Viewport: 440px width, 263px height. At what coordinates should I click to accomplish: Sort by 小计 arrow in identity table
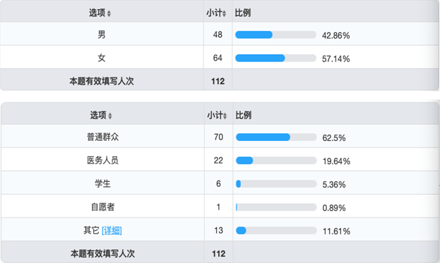tap(225, 116)
